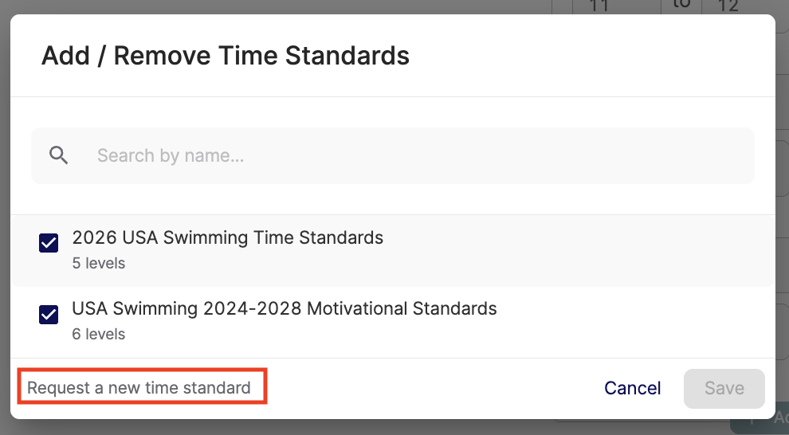Click the '6 levels' subtitle text
This screenshot has width=789, height=435.
pos(99,334)
